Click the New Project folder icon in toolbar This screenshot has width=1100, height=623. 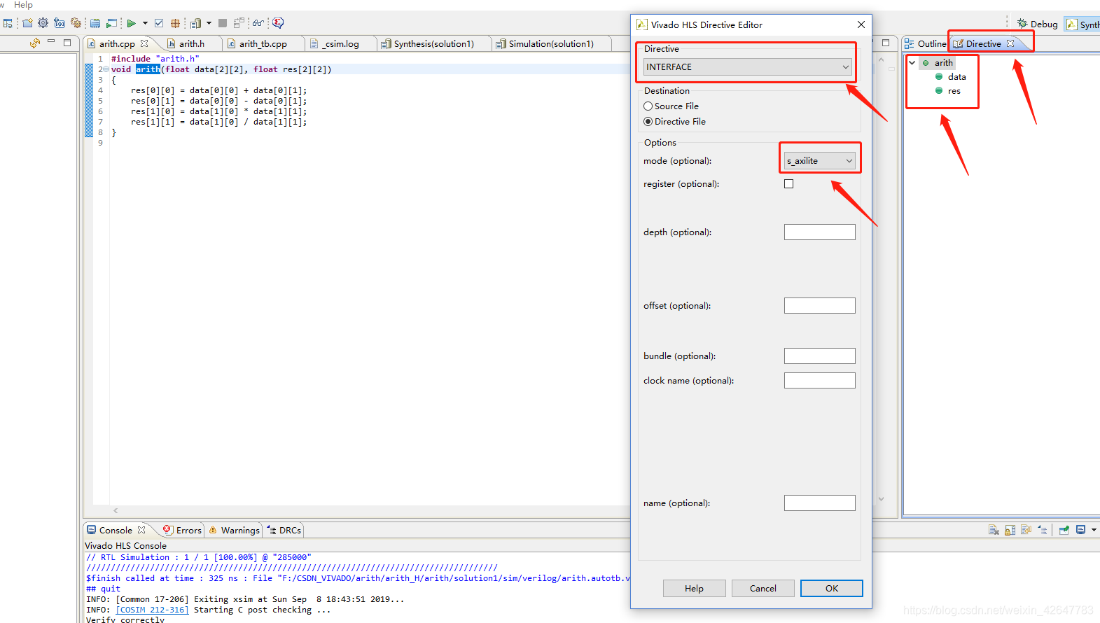pos(27,23)
